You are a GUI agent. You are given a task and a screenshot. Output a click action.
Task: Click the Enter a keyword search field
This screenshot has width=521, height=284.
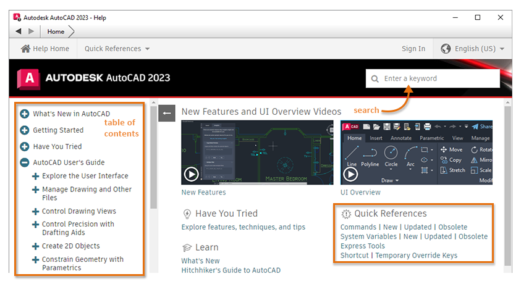tap(433, 78)
